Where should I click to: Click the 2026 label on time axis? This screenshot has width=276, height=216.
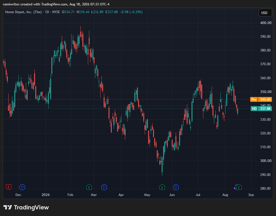tap(46, 195)
